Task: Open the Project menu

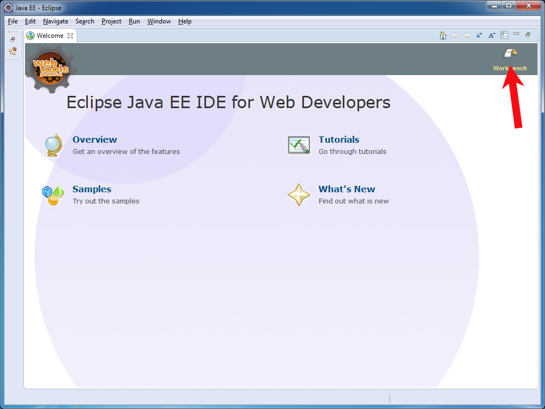Action: 112,21
